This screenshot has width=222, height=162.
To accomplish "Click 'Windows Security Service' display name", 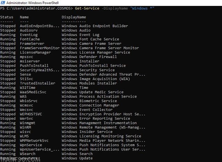I will pyautogui.click(x=88, y=70).
